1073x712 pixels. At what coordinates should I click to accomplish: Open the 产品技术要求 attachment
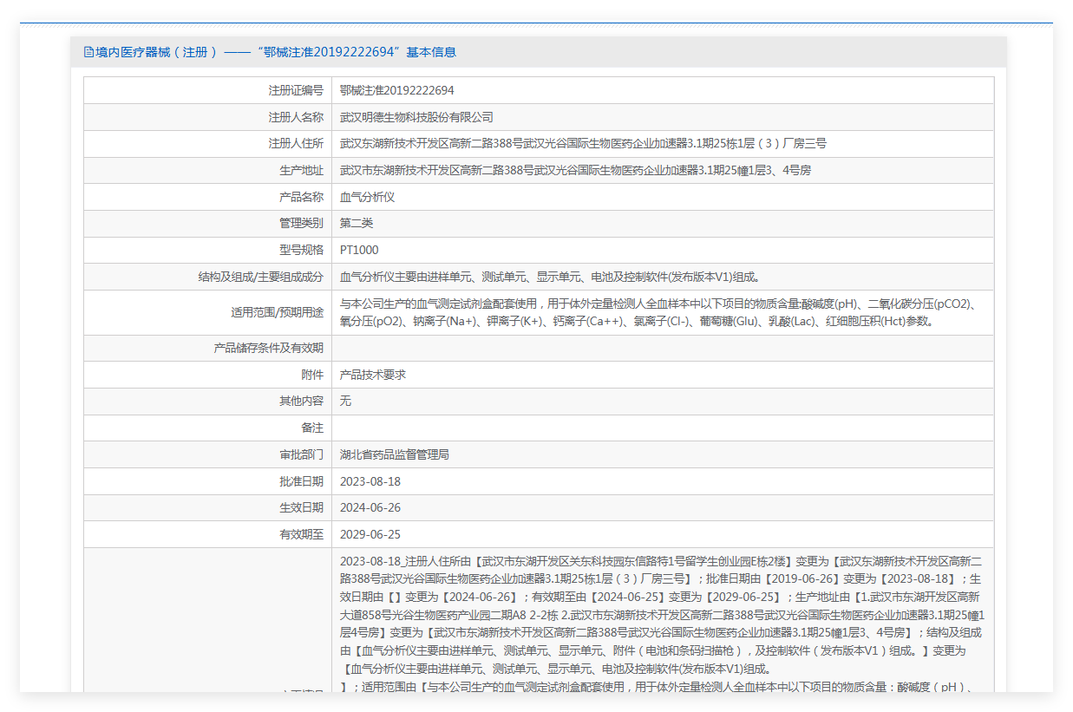373,375
